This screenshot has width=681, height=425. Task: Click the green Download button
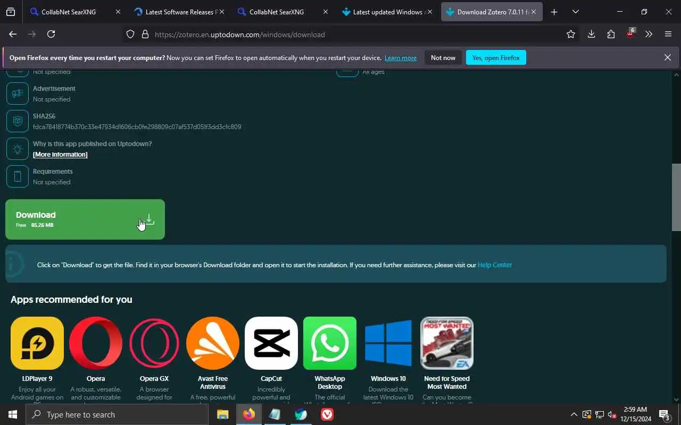click(x=85, y=219)
